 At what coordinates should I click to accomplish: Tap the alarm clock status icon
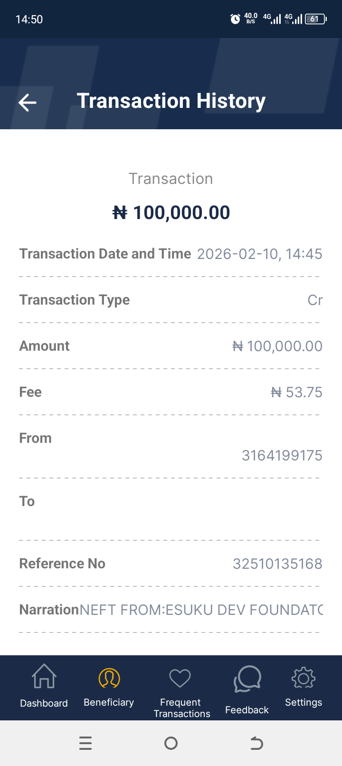pyautogui.click(x=235, y=19)
